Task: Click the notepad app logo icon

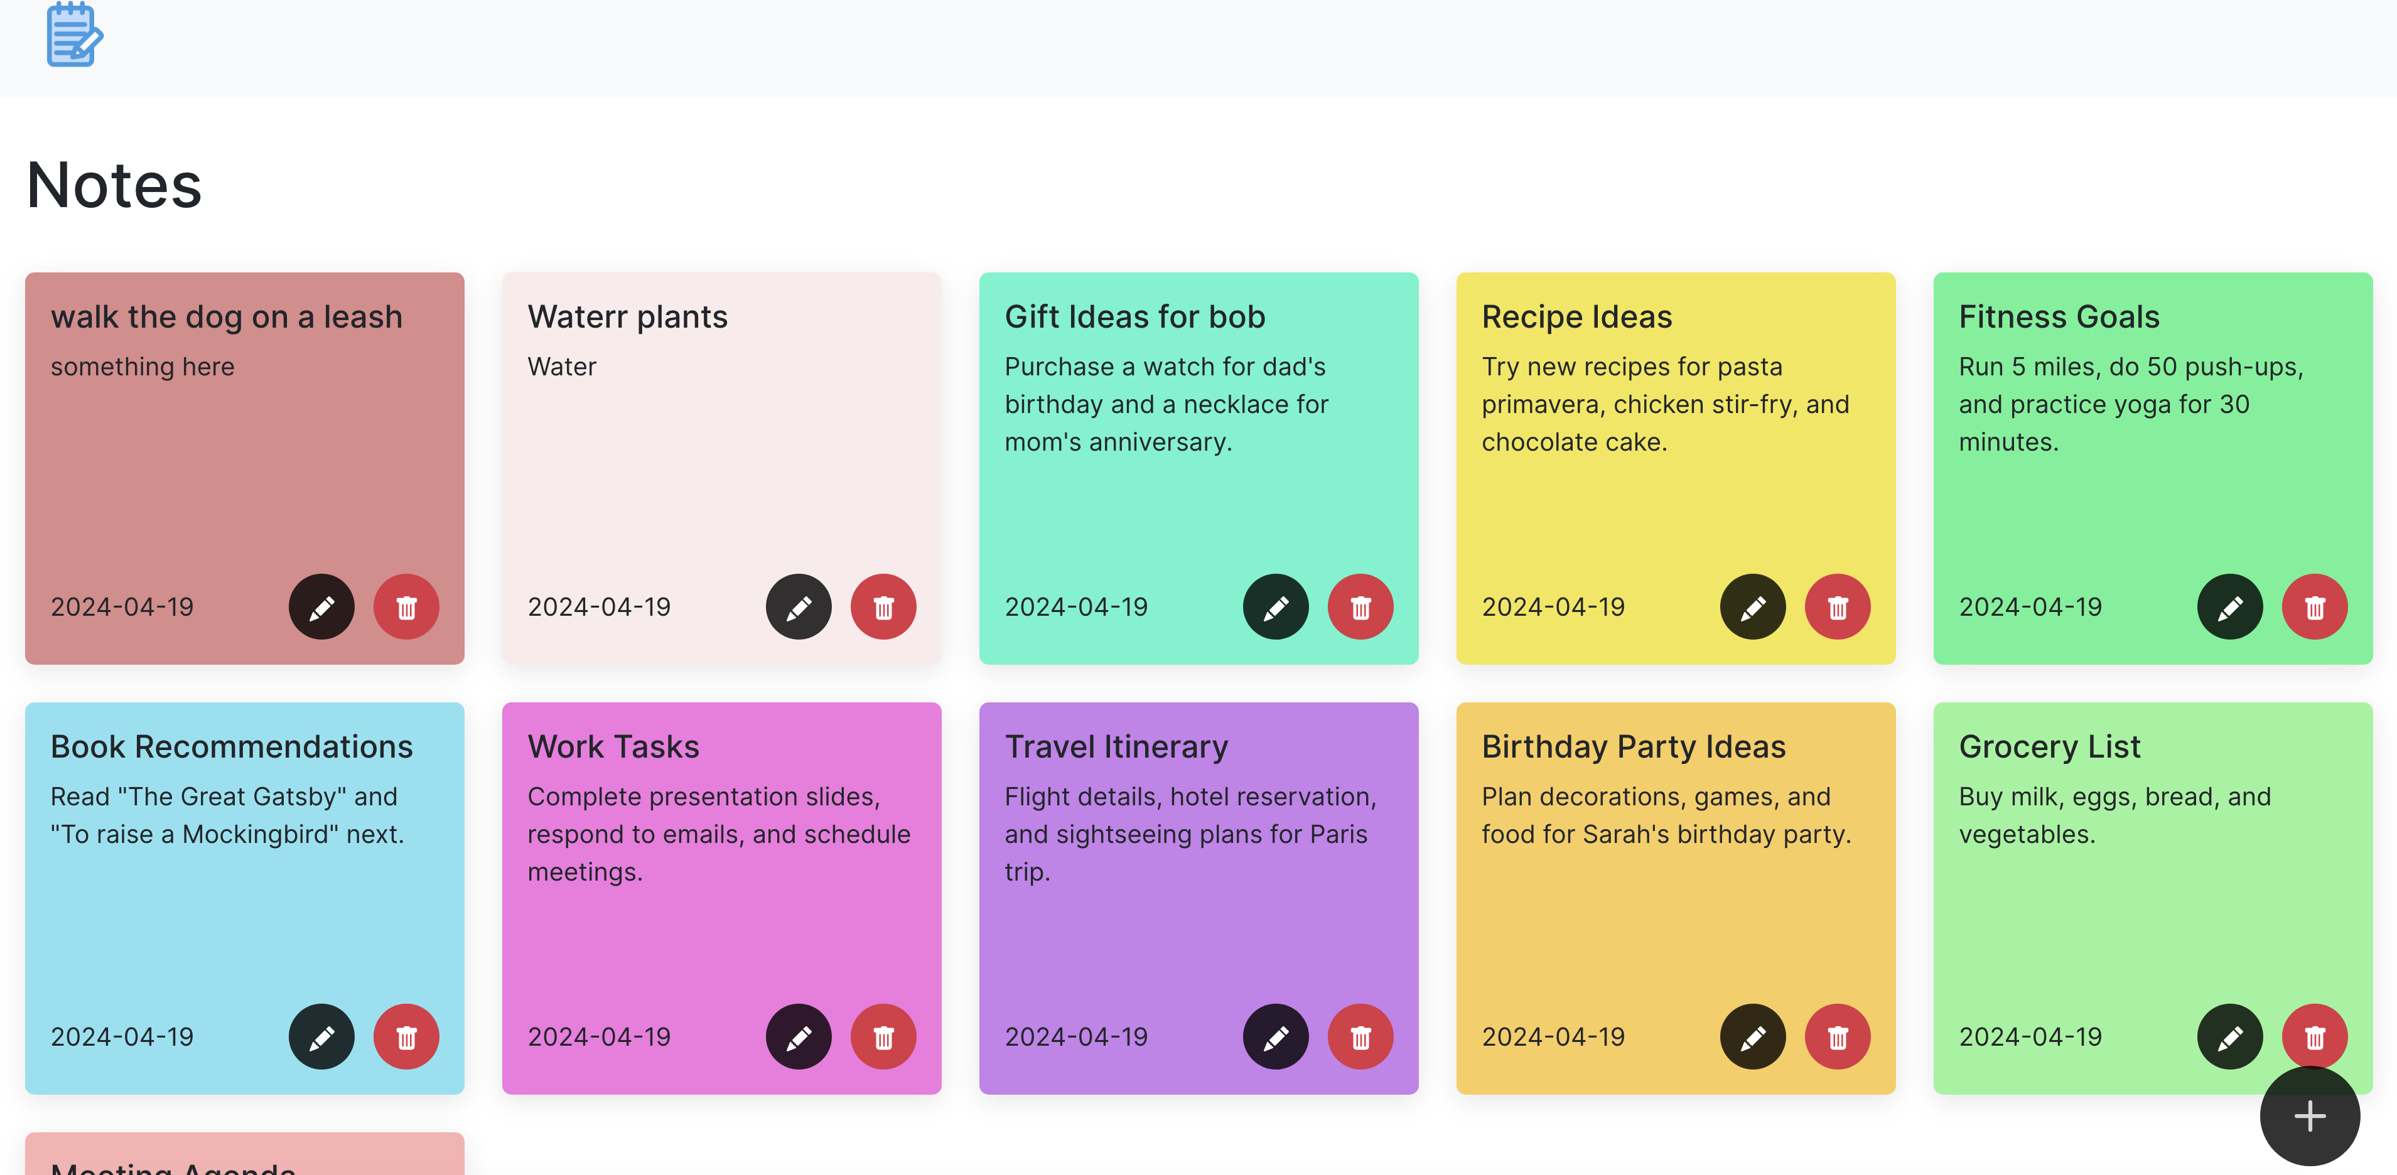Action: [75, 35]
